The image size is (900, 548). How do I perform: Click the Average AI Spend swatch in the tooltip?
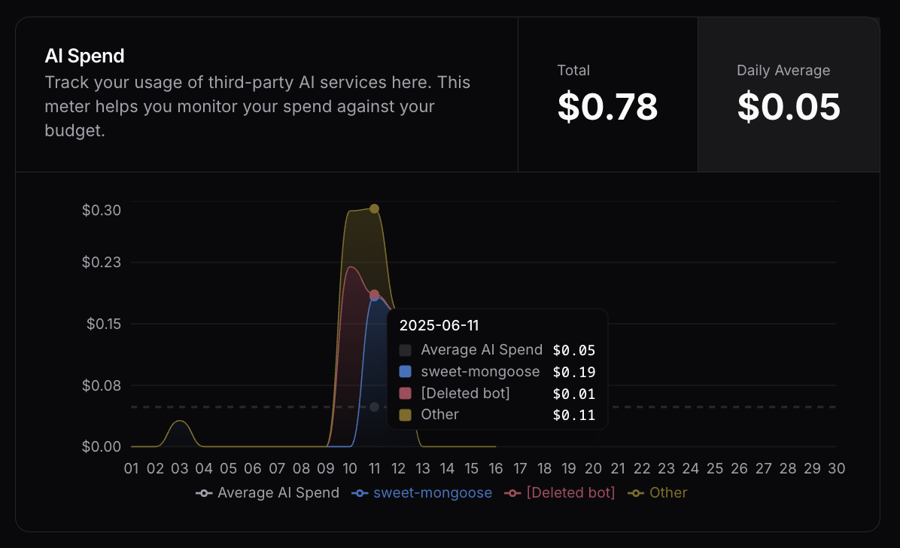click(404, 349)
